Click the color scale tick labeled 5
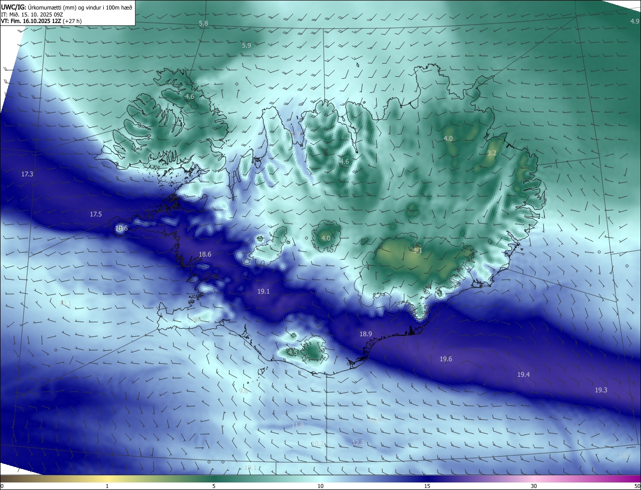The width and height of the screenshot is (641, 490). 214,486
